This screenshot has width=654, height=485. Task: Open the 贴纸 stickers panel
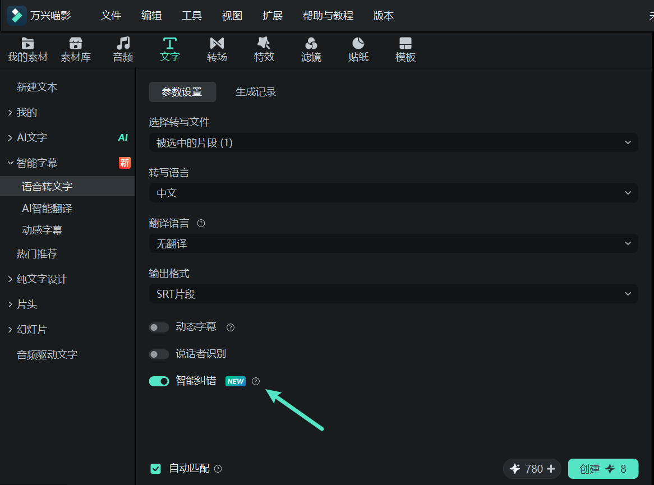[358, 50]
